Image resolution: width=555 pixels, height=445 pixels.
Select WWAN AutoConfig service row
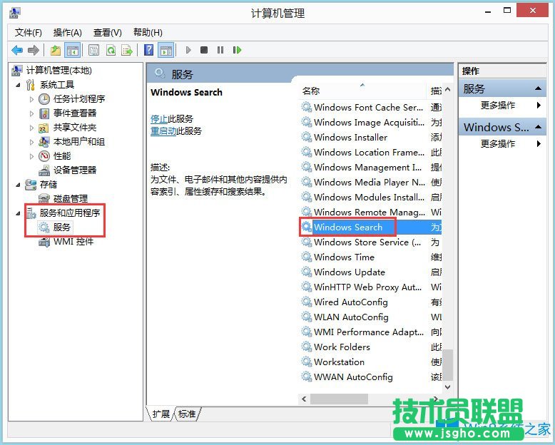coord(370,377)
